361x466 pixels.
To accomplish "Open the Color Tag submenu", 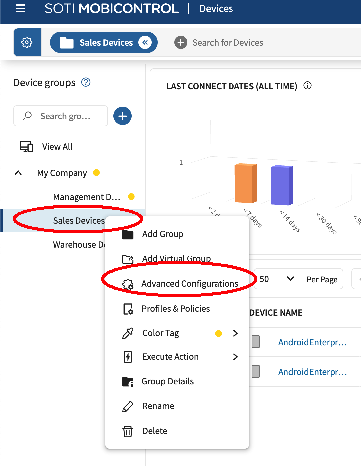I will coord(177,333).
